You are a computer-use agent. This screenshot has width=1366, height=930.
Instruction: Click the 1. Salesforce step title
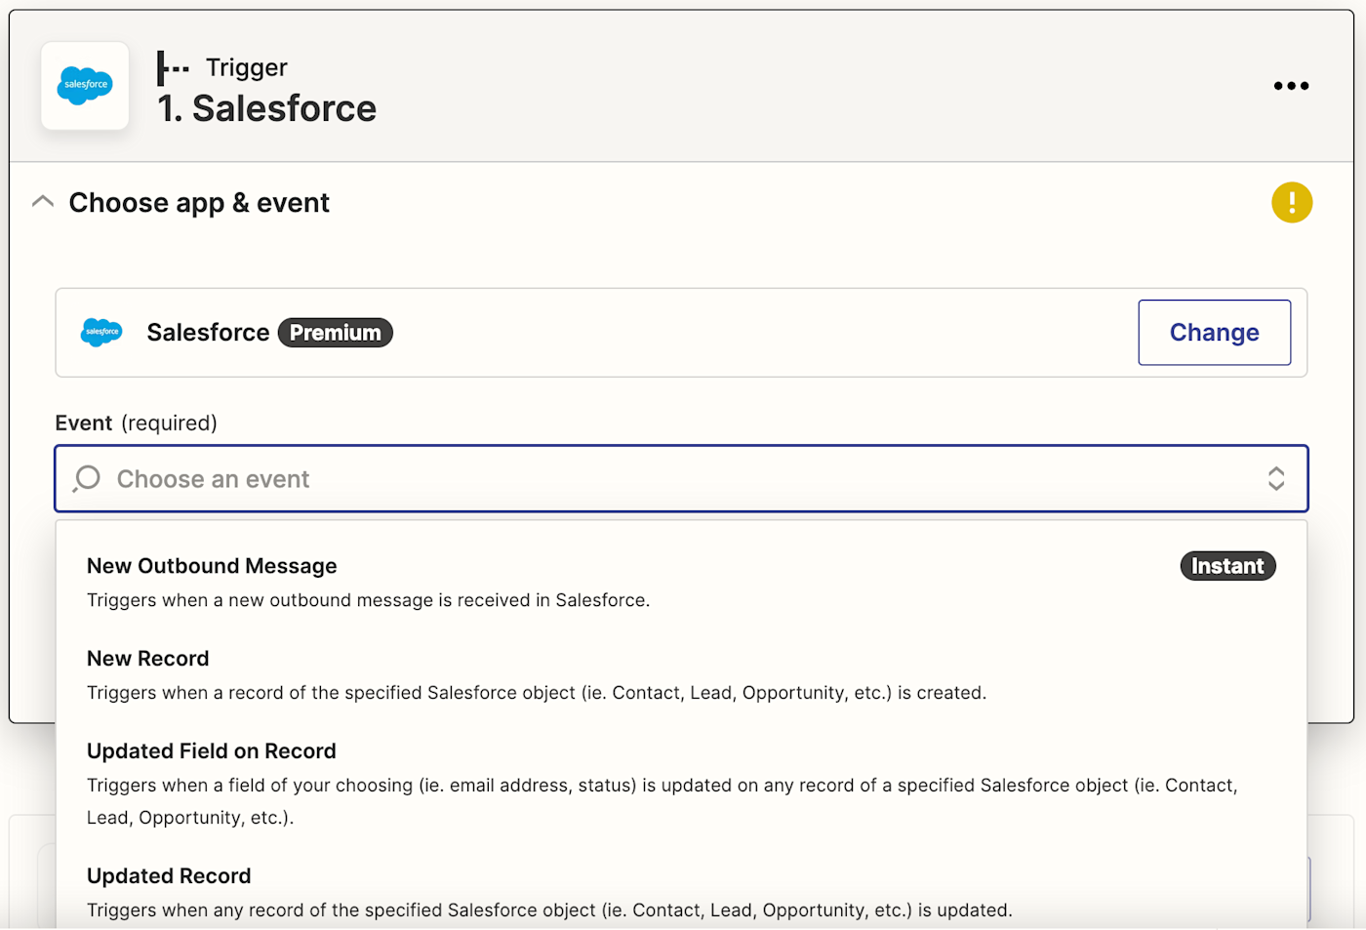coord(267,108)
